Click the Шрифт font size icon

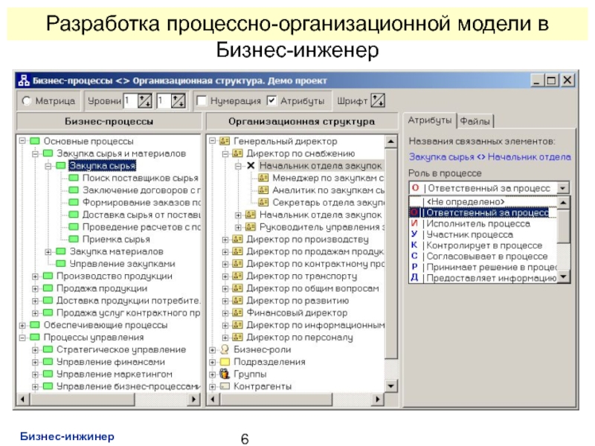[x=378, y=100]
